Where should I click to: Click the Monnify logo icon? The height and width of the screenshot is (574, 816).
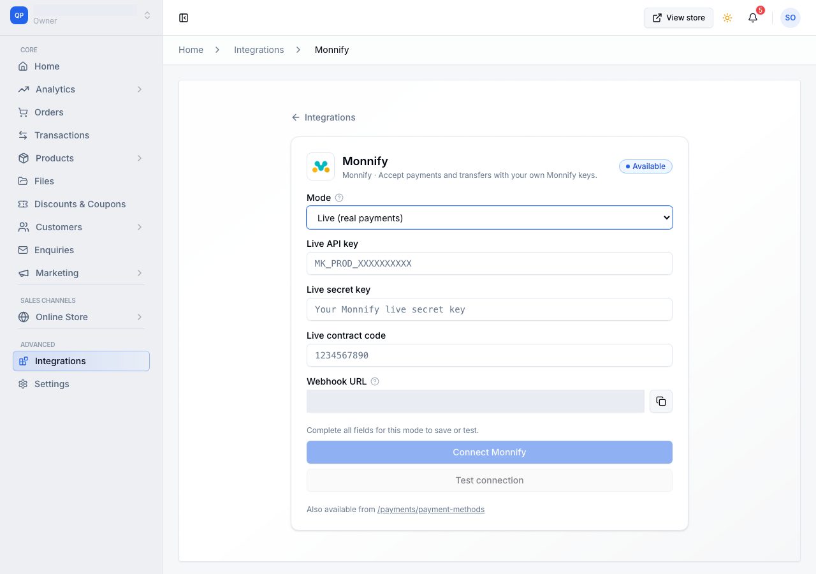(321, 166)
